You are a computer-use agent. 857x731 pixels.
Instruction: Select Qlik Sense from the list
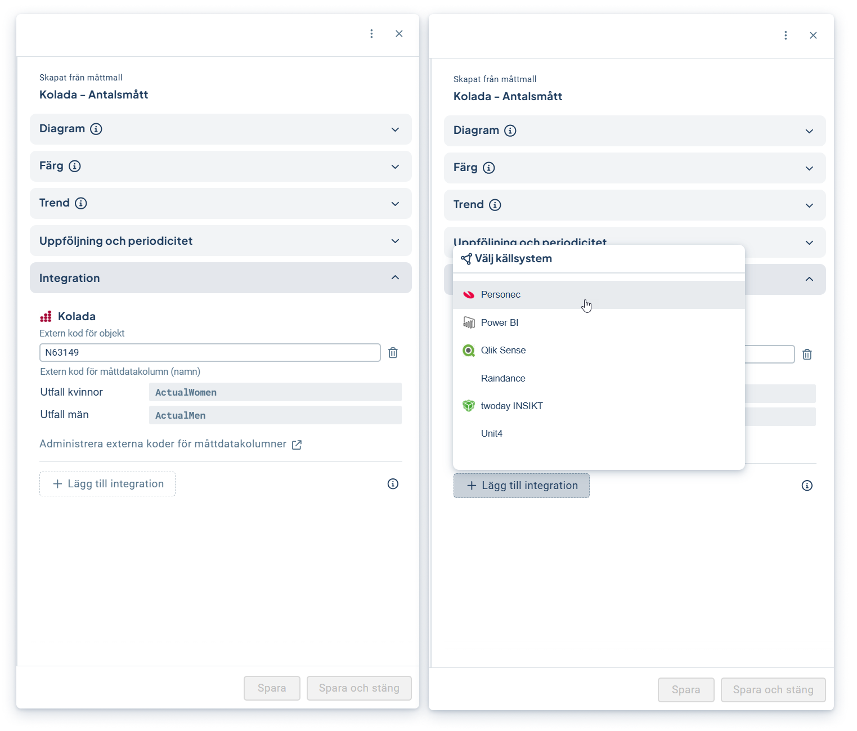click(x=503, y=350)
